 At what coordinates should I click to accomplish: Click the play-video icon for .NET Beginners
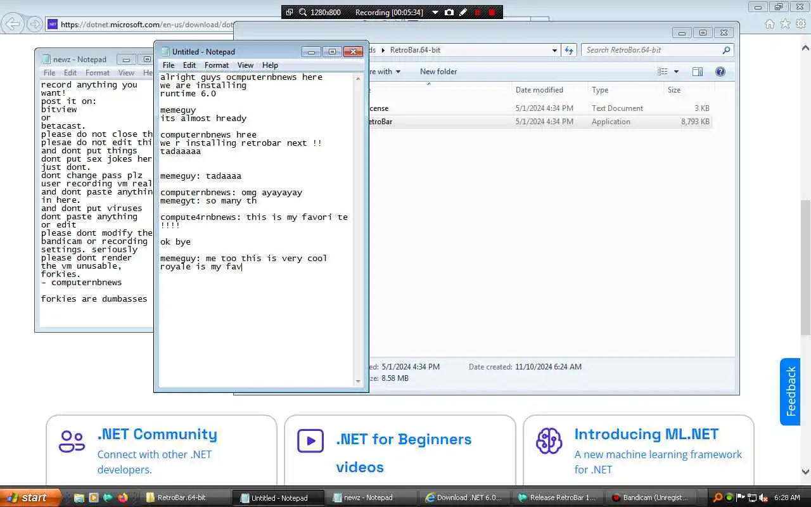coord(310,441)
